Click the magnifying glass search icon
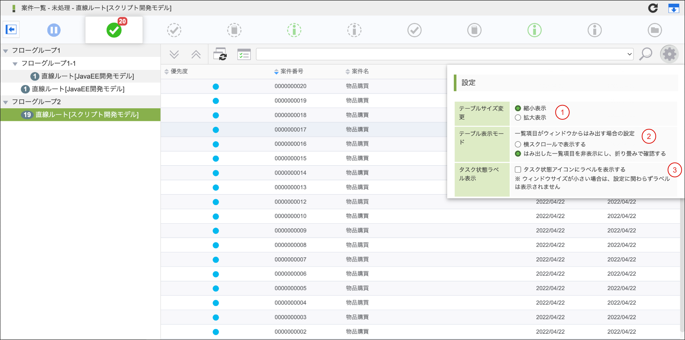Viewport: 685px width, 340px height. (x=646, y=54)
